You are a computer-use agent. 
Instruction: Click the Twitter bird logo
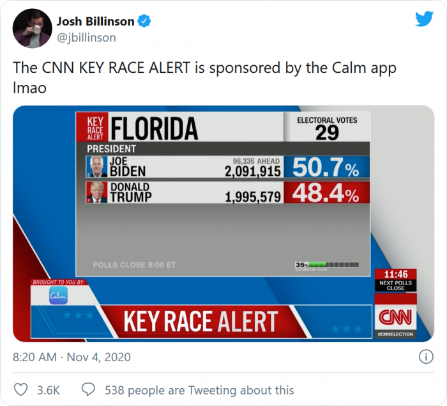click(x=424, y=19)
